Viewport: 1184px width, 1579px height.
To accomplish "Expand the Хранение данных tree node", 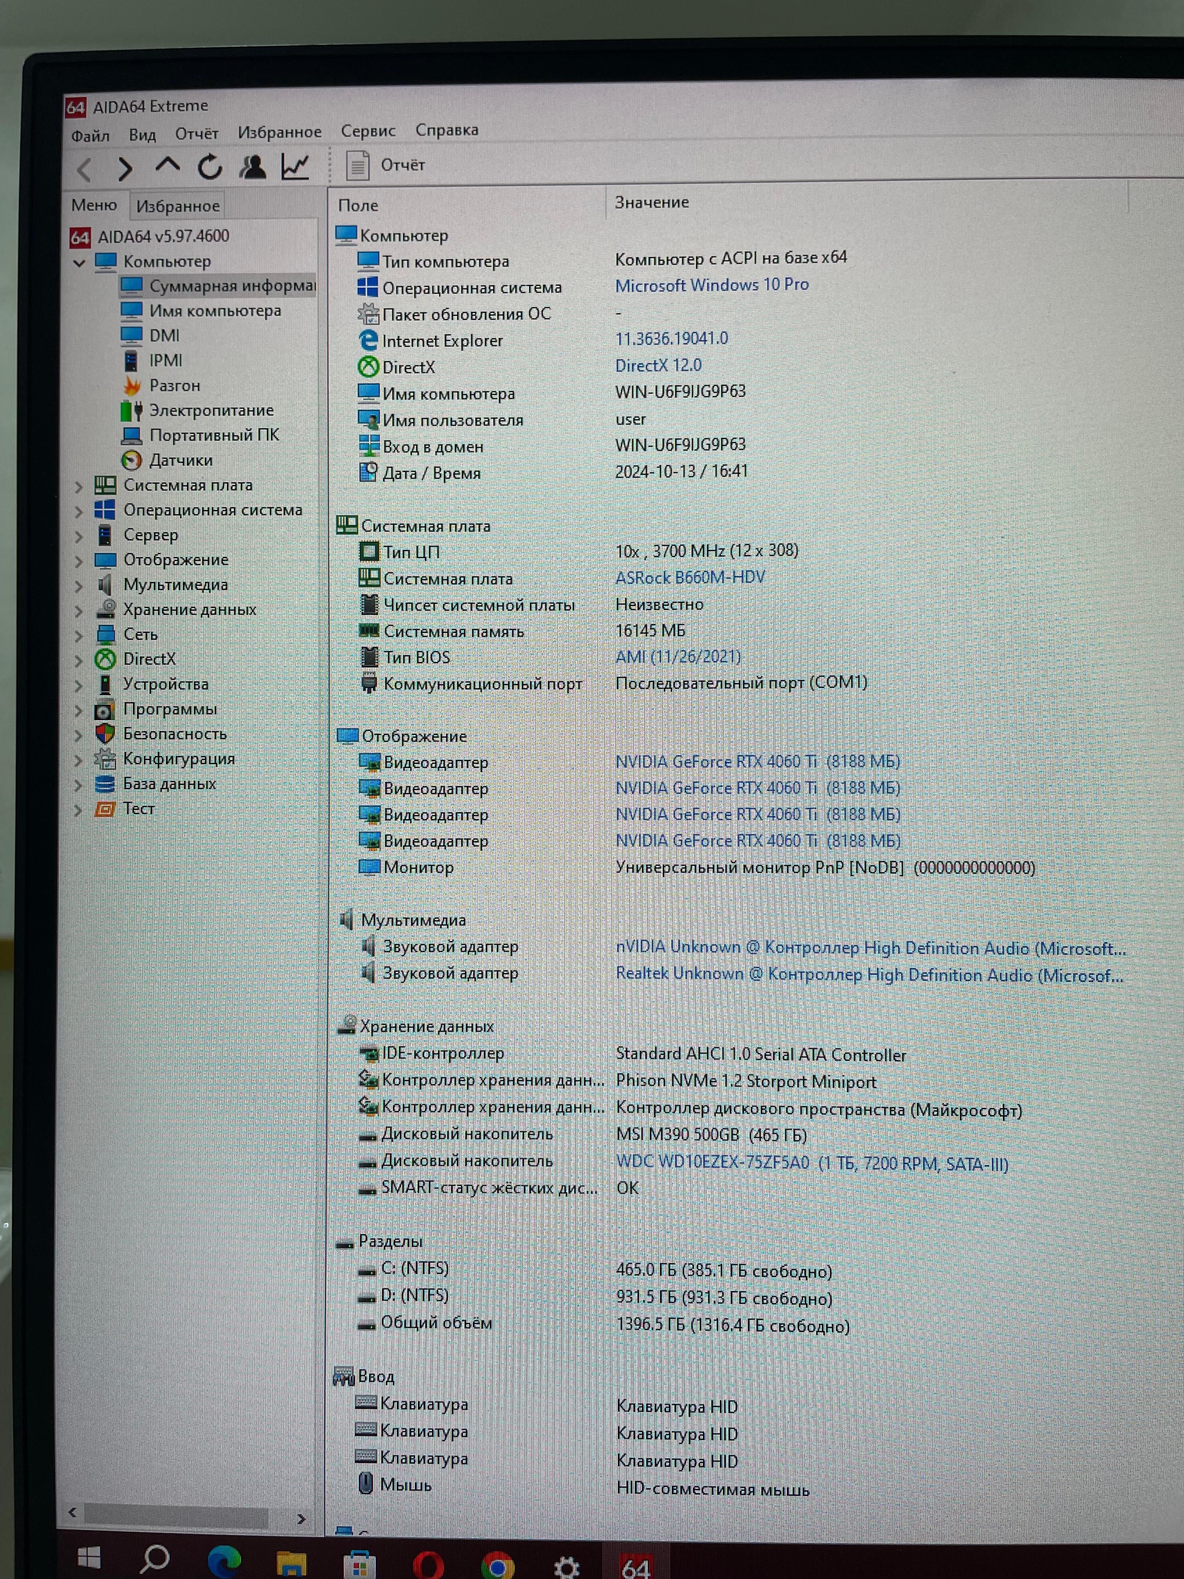I will tap(79, 612).
